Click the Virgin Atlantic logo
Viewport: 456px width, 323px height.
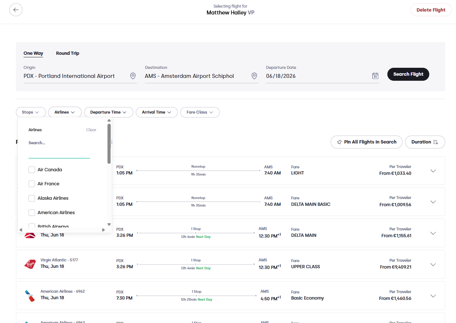pos(30,264)
